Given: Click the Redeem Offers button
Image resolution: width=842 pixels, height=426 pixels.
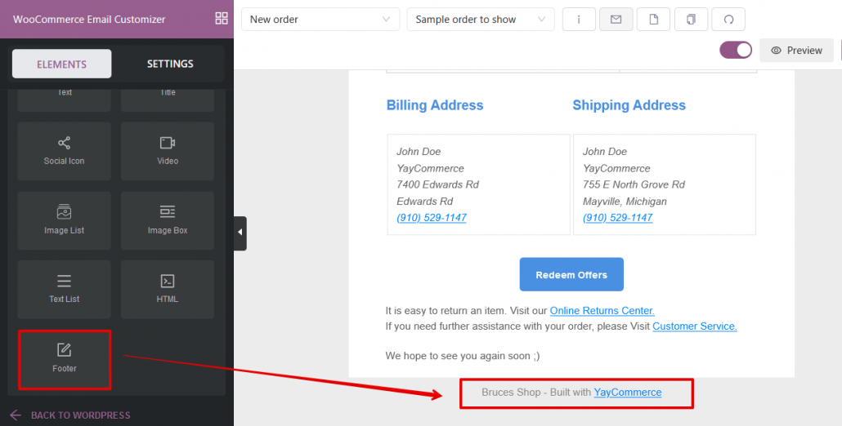Looking at the screenshot, I should 571,275.
